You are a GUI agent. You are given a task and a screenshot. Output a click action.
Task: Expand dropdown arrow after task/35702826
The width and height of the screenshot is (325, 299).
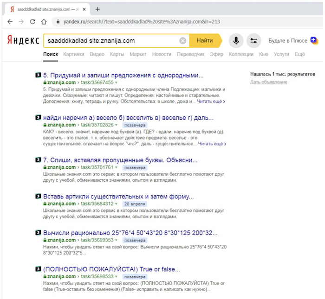(x=116, y=125)
